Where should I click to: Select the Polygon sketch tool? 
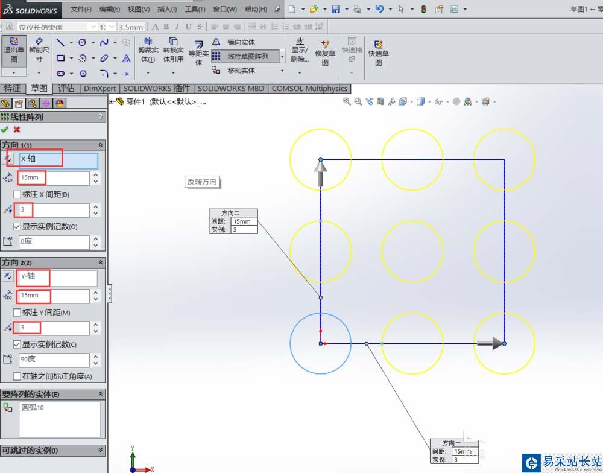click(x=83, y=73)
